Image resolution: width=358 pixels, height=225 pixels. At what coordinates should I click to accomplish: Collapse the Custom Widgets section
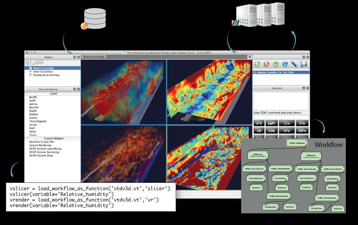point(27,138)
